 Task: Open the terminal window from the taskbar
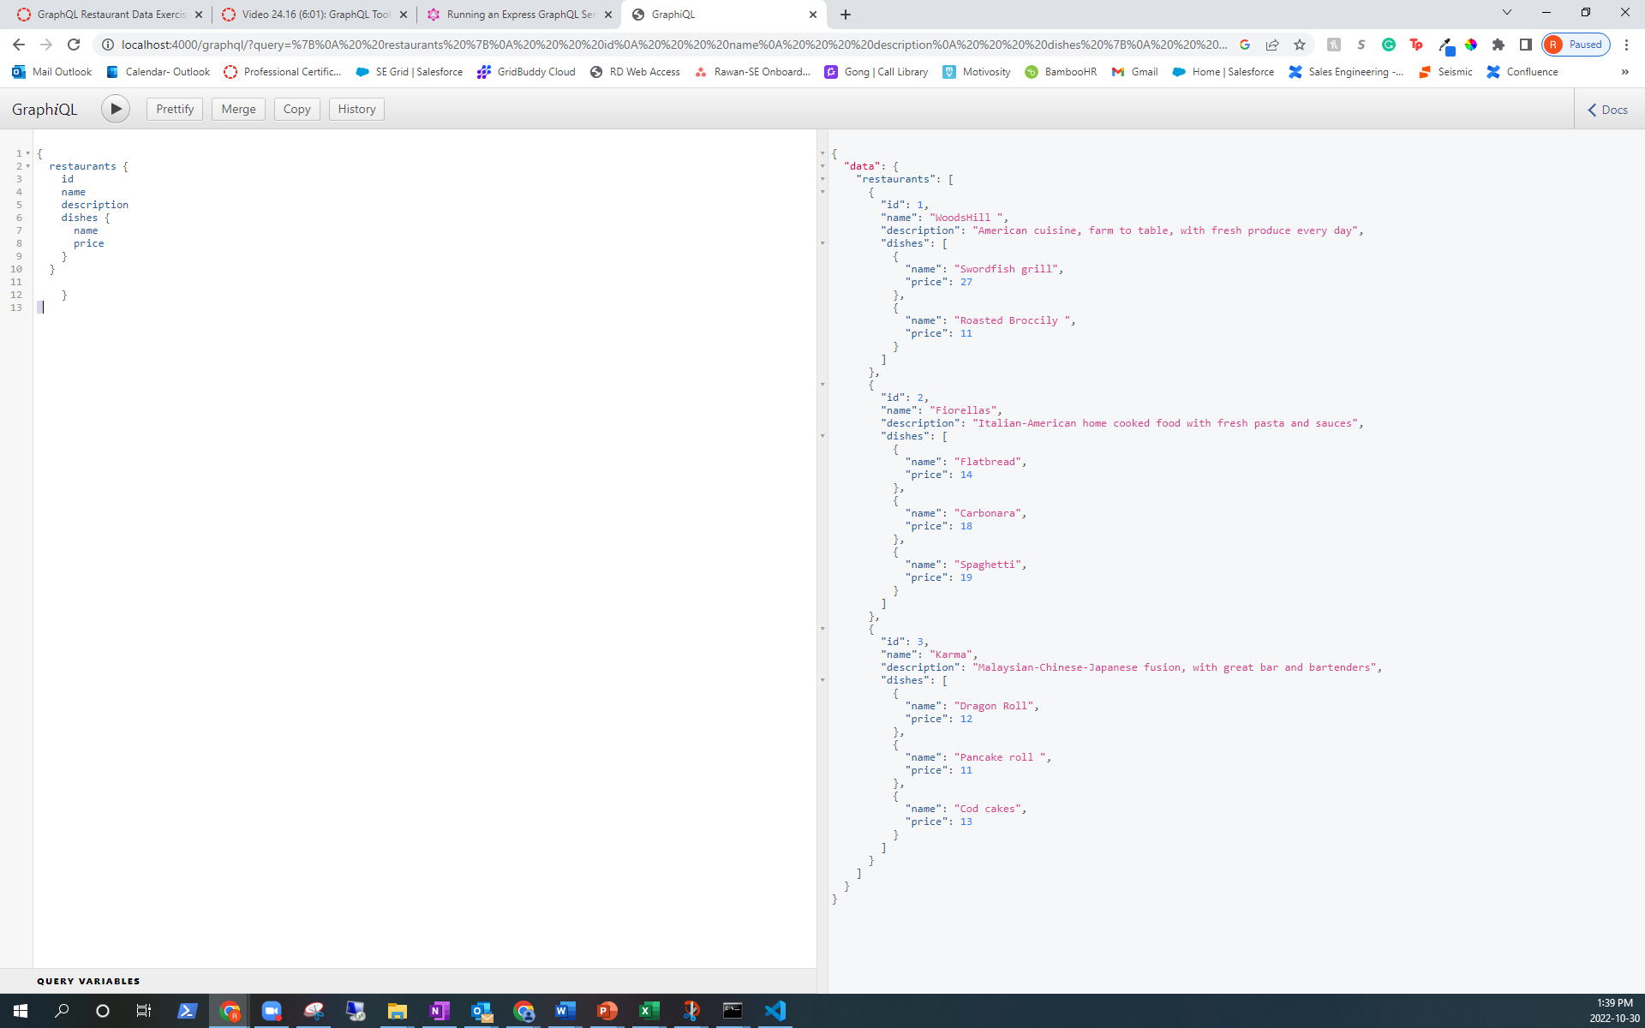tap(733, 1011)
